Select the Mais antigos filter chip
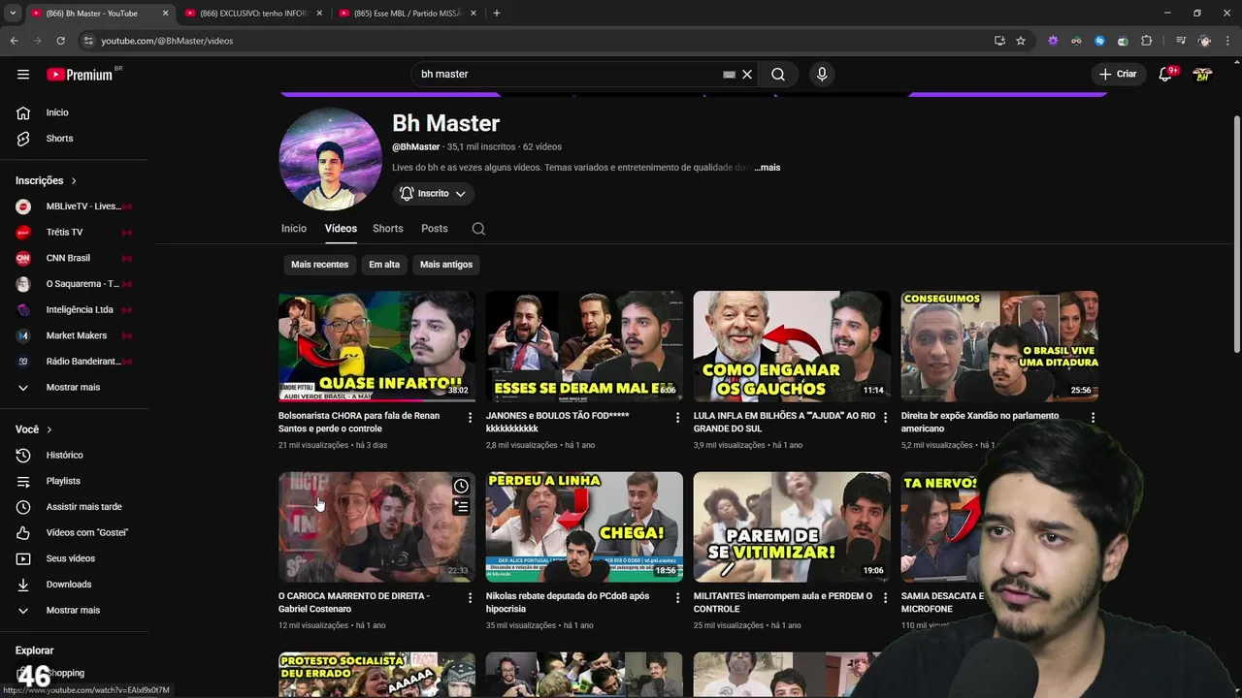 pos(446,265)
